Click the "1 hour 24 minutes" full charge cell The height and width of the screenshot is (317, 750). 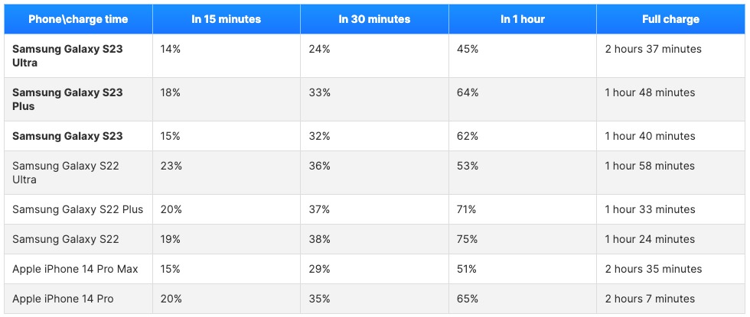pos(650,239)
